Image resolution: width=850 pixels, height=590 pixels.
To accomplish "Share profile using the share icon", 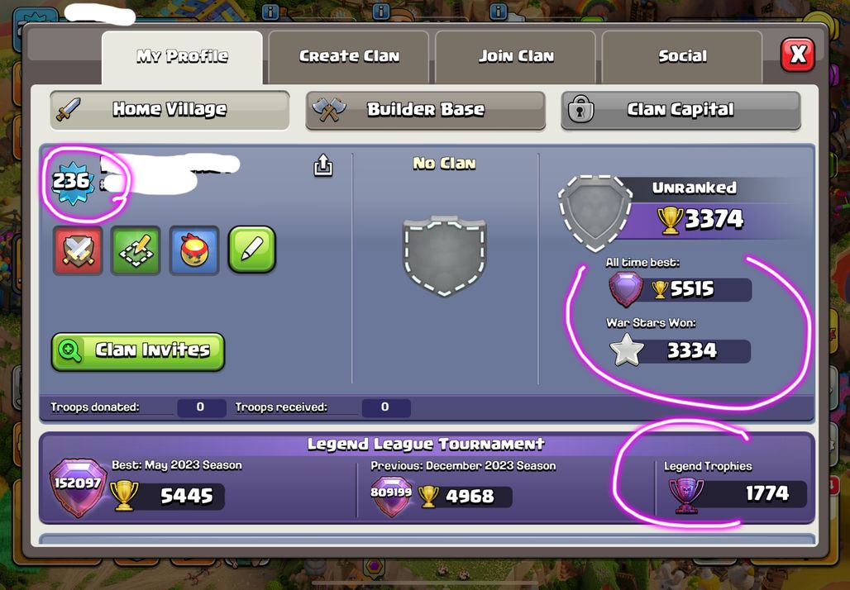I will (323, 165).
